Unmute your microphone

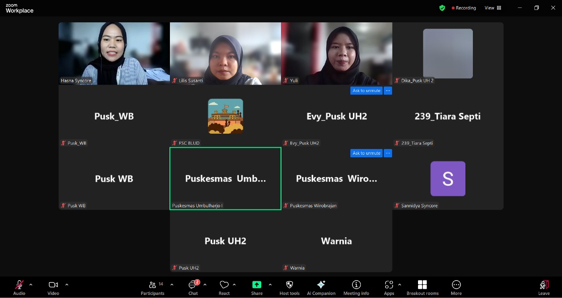click(x=19, y=287)
